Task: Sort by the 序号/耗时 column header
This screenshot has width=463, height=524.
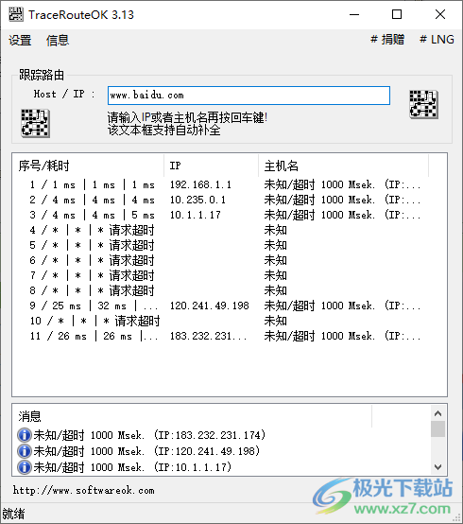Action: [x=88, y=166]
